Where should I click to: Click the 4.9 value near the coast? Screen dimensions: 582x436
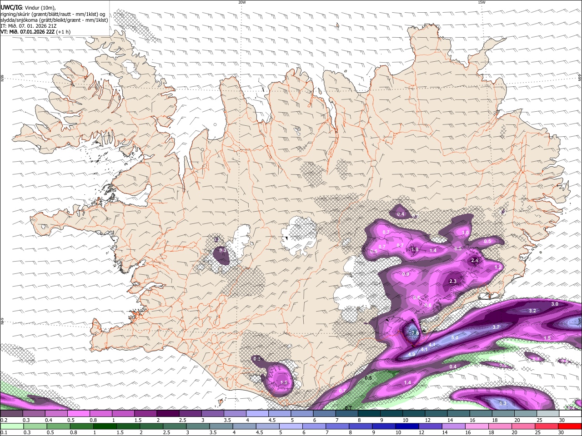pyautogui.click(x=411, y=354)
